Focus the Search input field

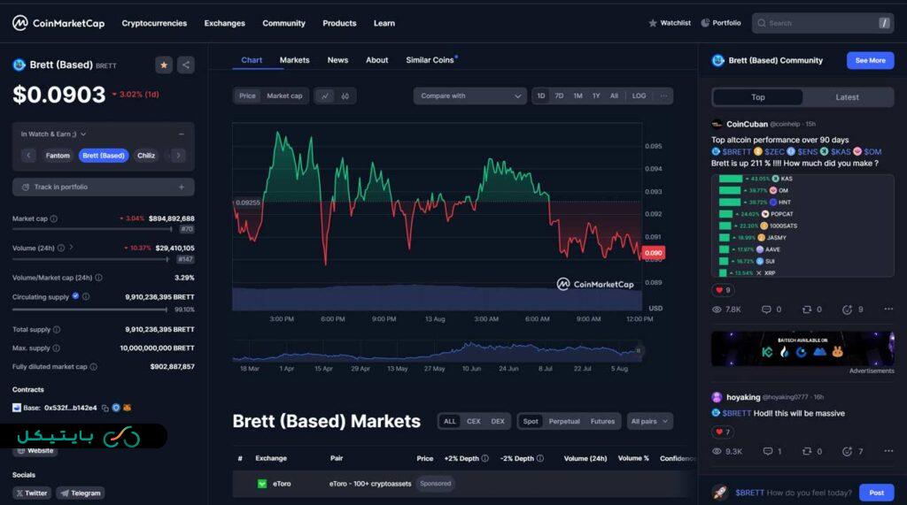[820, 23]
